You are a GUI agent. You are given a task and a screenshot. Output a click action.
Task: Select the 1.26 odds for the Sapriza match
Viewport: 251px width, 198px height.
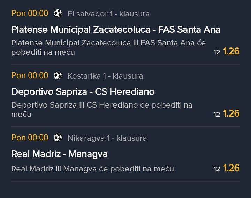[231, 113]
